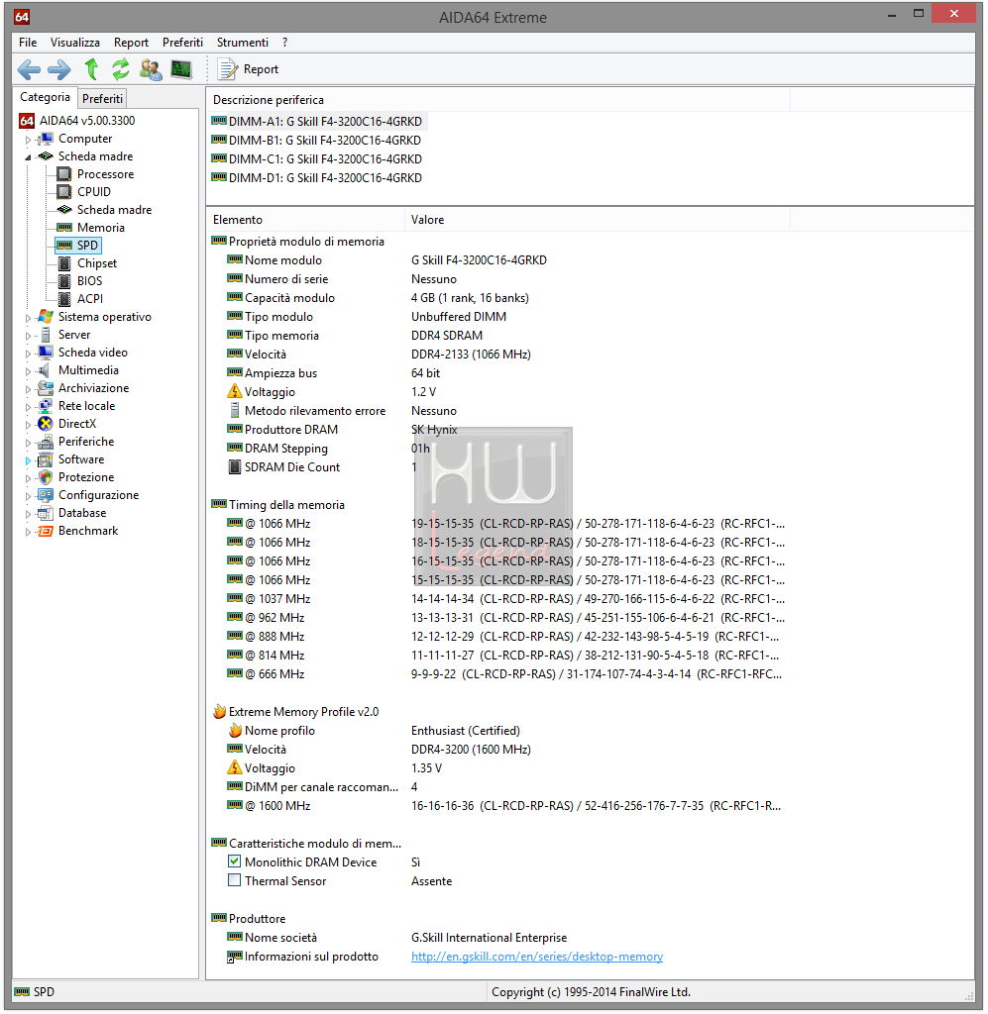Expand the Configurazione tree node
The image size is (988, 1014).
click(28, 496)
